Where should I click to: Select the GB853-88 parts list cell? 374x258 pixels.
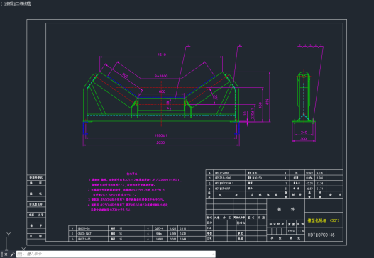[x=84, y=228]
